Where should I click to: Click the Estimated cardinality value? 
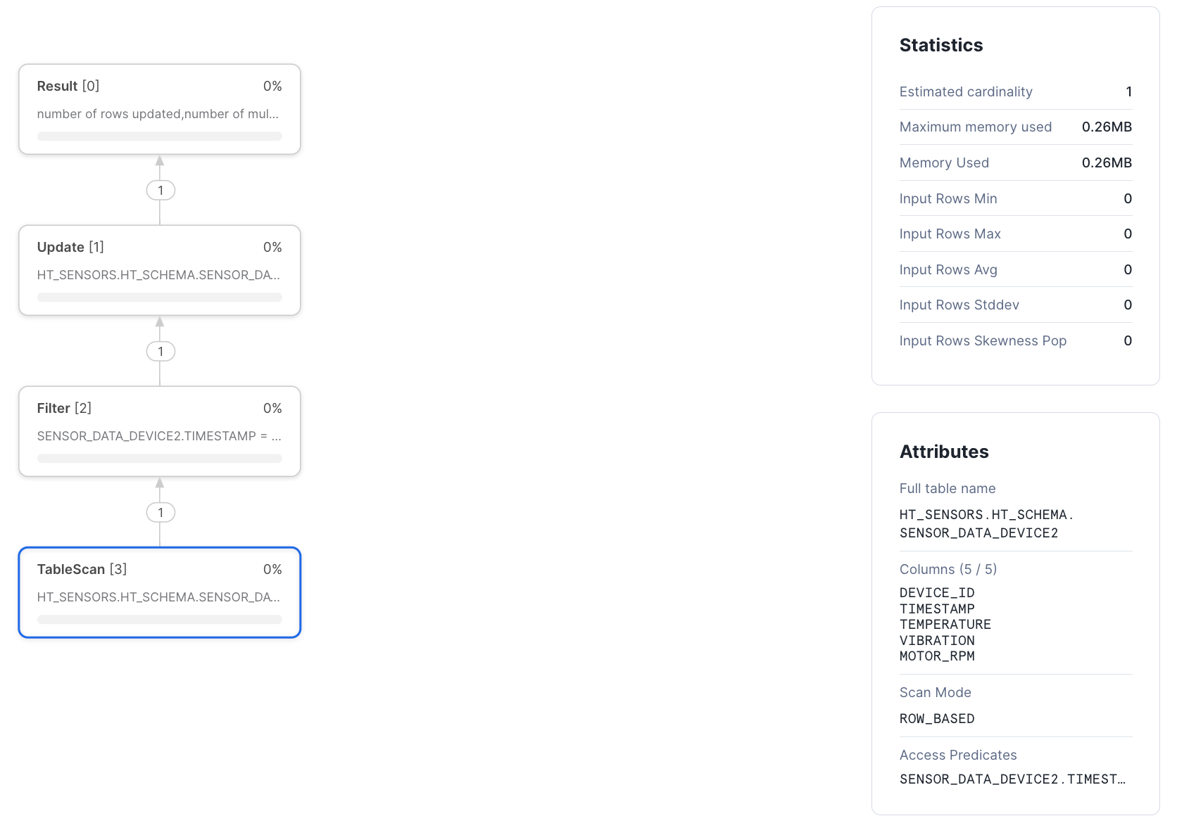1129,91
